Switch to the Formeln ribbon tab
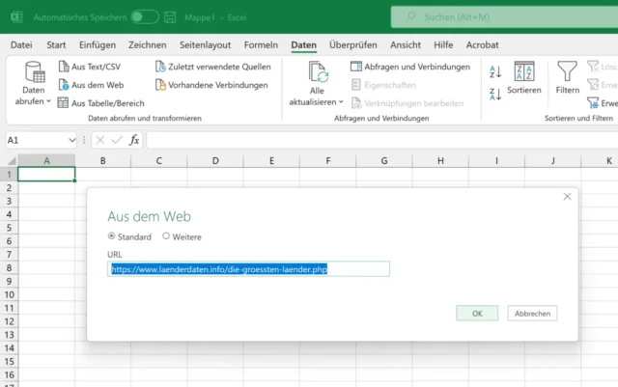 (x=261, y=44)
